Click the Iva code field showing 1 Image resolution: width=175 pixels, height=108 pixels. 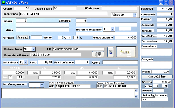click(10, 77)
